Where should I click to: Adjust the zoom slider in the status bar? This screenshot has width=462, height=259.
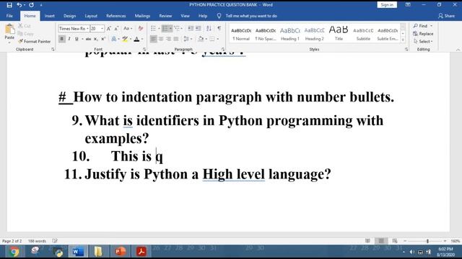click(427, 241)
